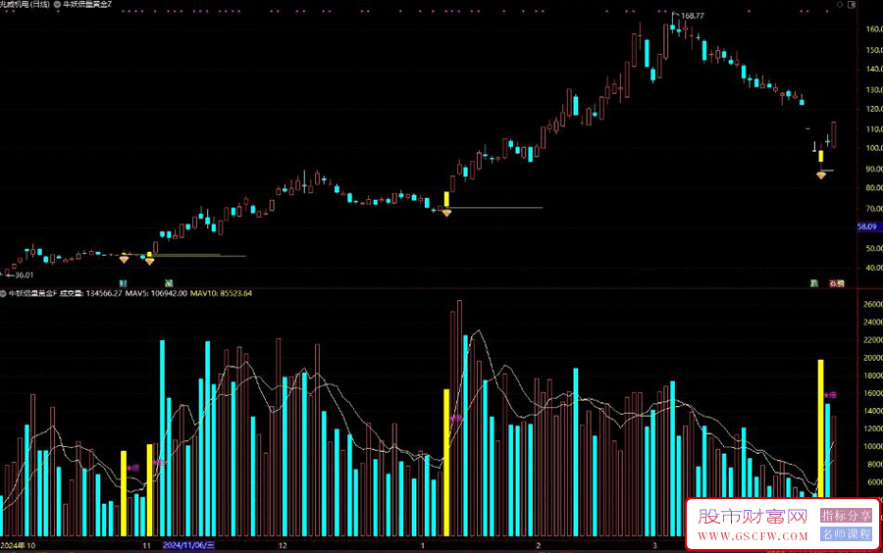
Task: Click the 2024年10 date axis label
Action: tap(18, 546)
